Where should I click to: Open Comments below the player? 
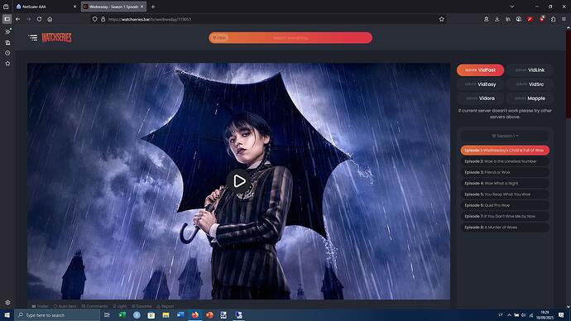pyautogui.click(x=94, y=306)
